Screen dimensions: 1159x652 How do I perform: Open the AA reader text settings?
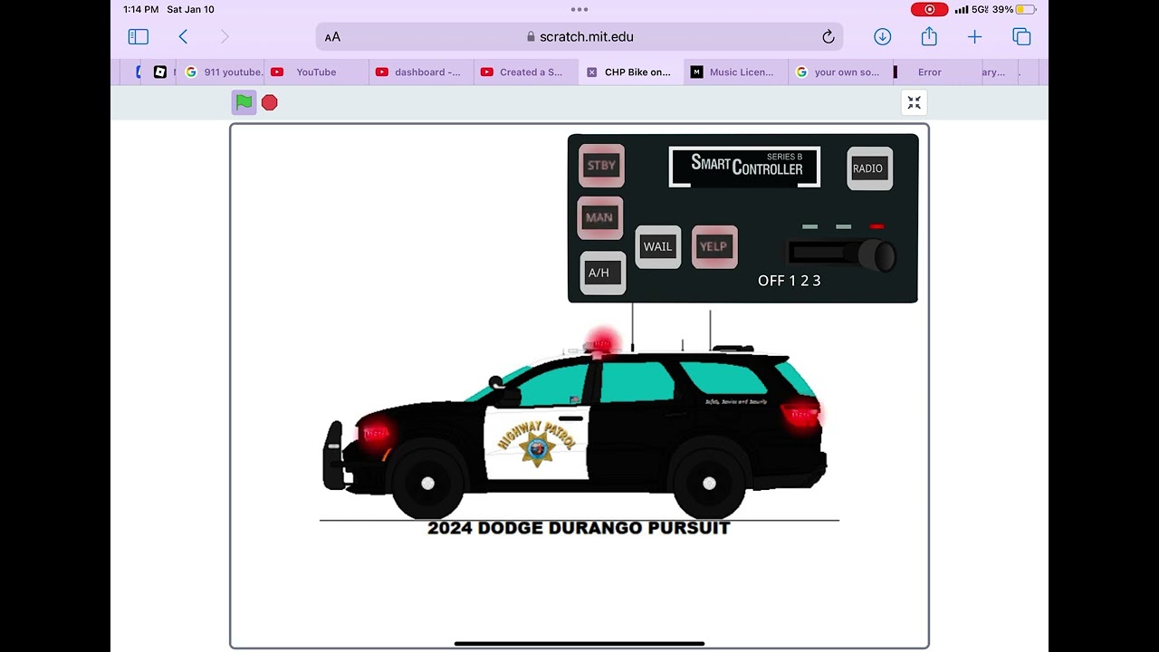[332, 37]
